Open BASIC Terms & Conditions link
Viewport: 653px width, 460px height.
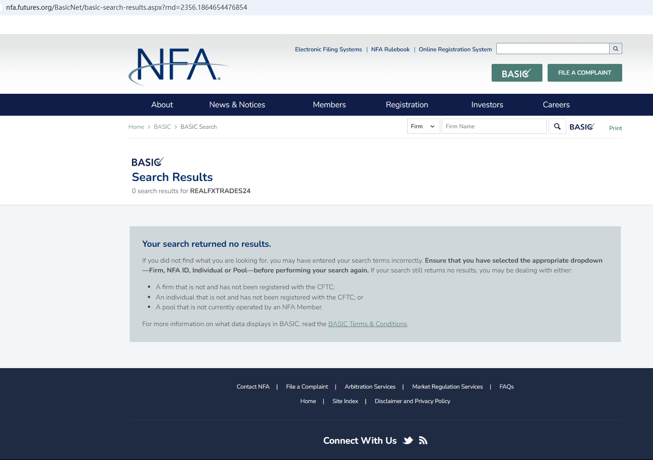tap(368, 324)
